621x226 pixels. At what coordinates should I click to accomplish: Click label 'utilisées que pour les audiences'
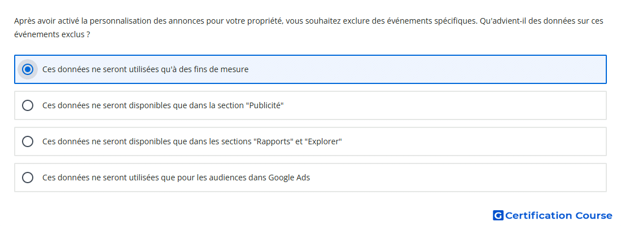pyautogui.click(x=176, y=178)
